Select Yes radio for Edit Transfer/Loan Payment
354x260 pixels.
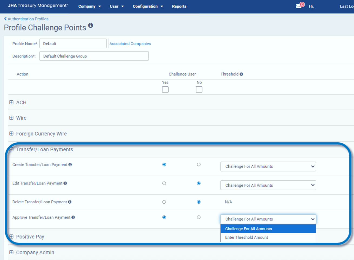coord(164,183)
